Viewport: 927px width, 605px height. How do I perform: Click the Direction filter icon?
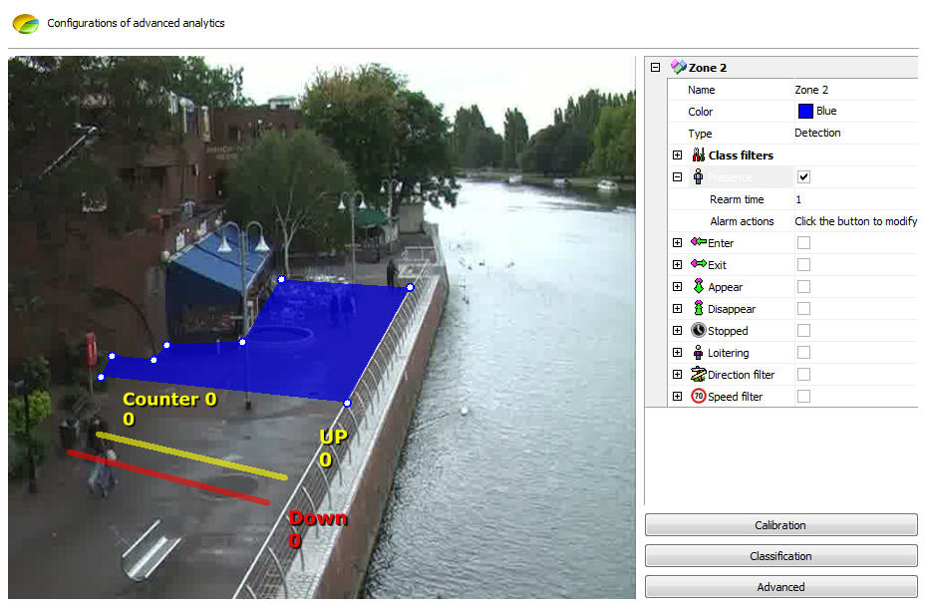click(698, 375)
